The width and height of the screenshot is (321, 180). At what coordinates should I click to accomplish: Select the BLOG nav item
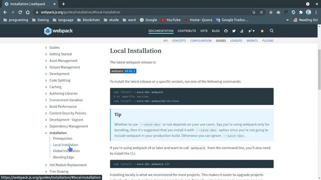point(216,31)
